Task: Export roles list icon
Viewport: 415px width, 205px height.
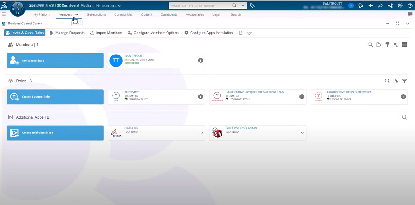Action: coord(396,81)
